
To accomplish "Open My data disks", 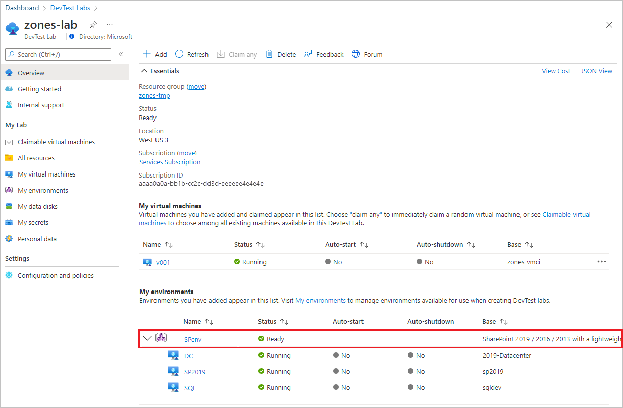I will (37, 206).
